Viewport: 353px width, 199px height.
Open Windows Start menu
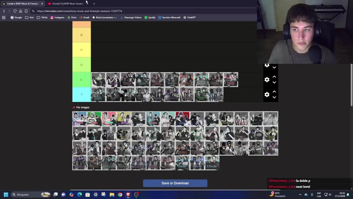6,195
